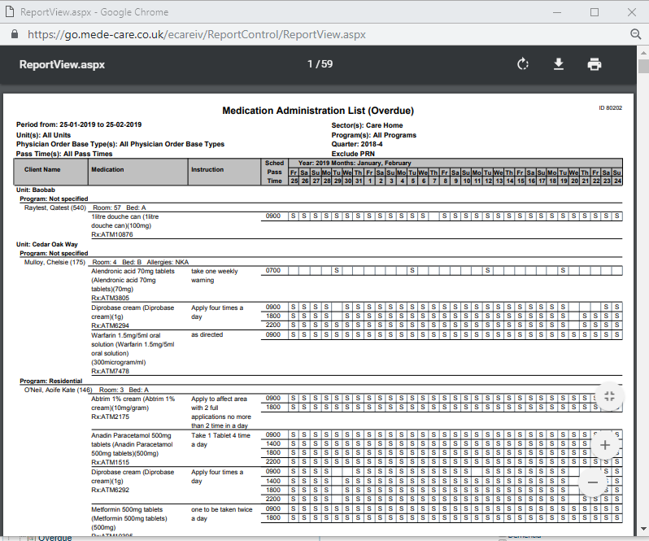Select the page number field showing 1
Screen dimensions: 649x541
pyautogui.click(x=310, y=64)
